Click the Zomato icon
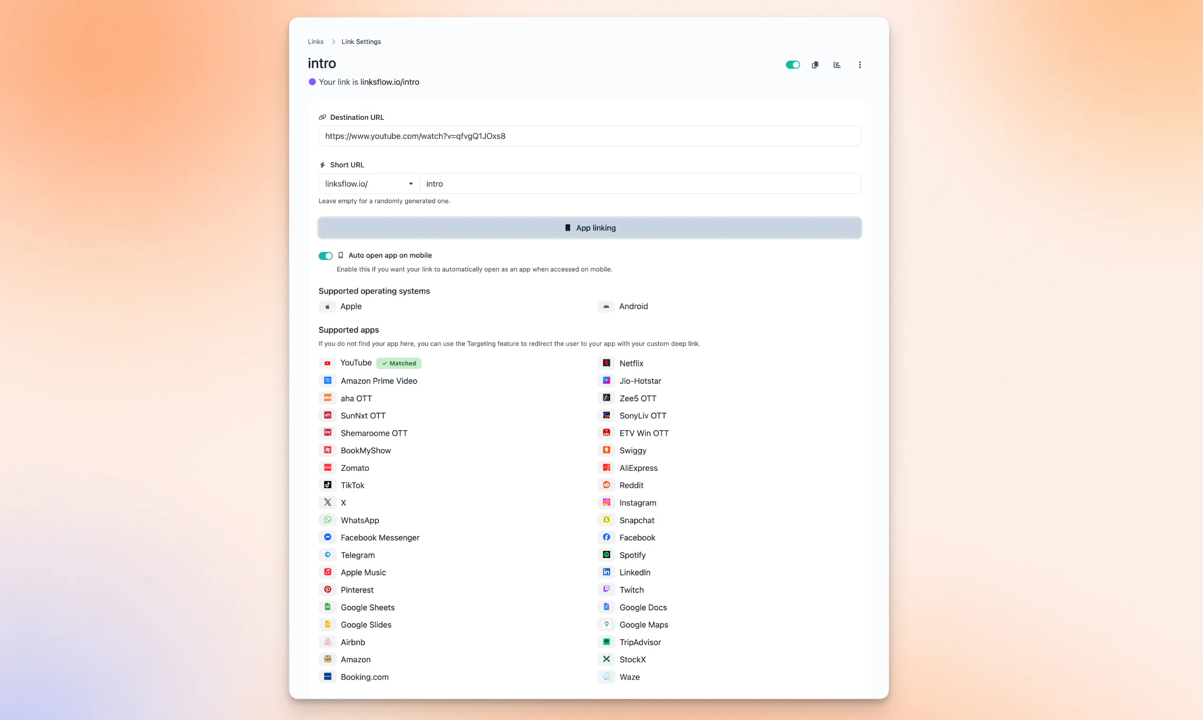This screenshot has height=720, width=1203. (327, 468)
